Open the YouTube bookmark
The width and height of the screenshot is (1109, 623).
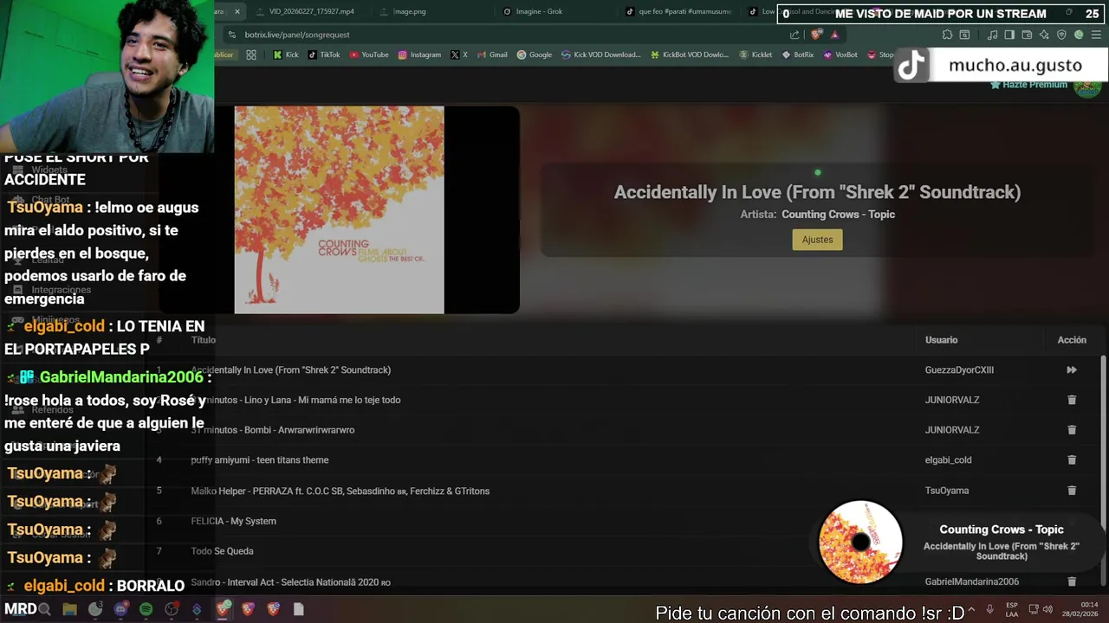[x=369, y=55]
